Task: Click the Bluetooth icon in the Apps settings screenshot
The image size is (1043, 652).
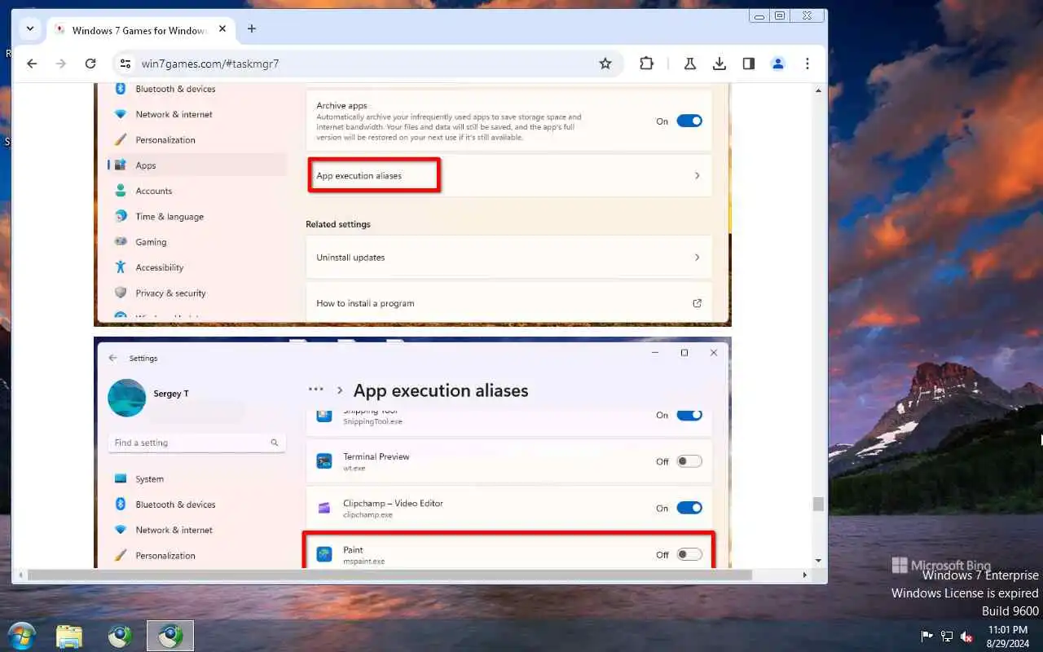Action: 121,89
